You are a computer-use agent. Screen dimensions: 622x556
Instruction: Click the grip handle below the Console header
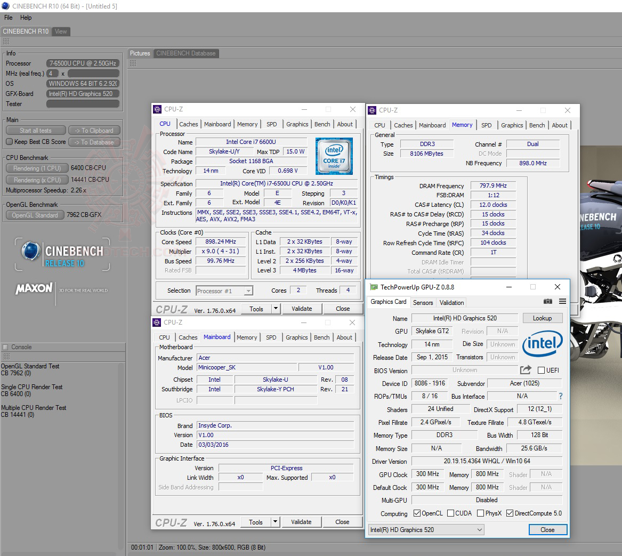coord(6,357)
